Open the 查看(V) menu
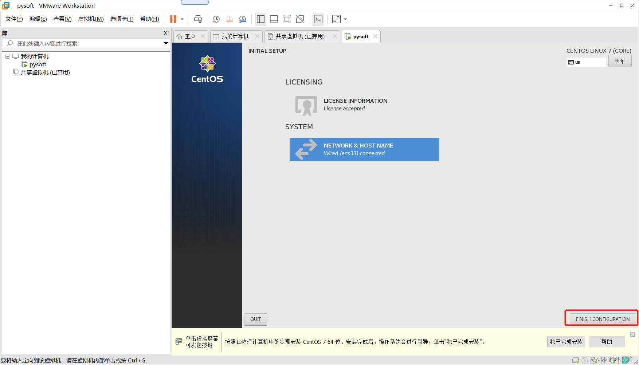The height and width of the screenshot is (365, 639). [63, 19]
